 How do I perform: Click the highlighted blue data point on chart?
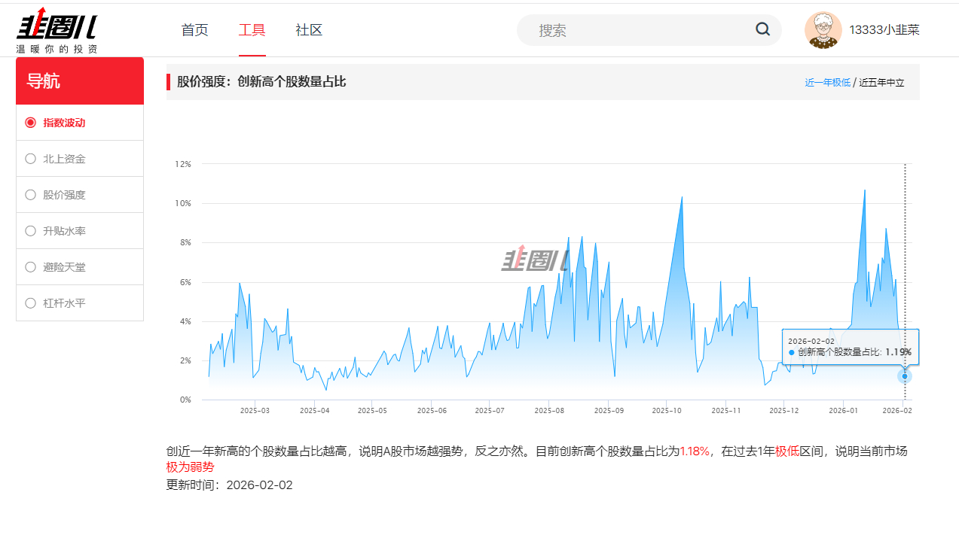(x=904, y=375)
